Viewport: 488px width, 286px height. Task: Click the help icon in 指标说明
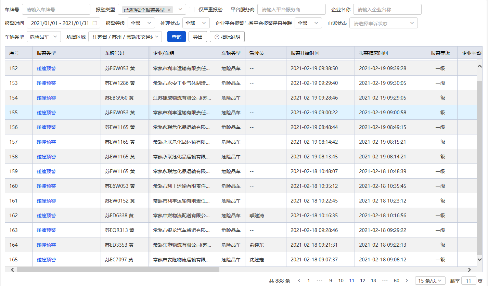coord(217,37)
